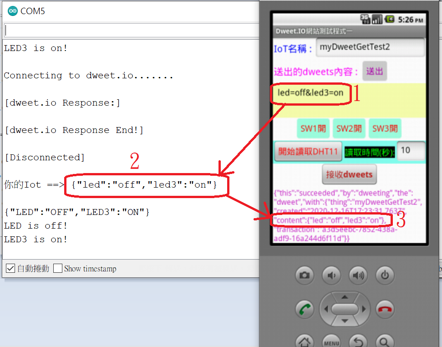Tap the green call button
Viewport: 442px width, 347px height.
click(x=305, y=309)
